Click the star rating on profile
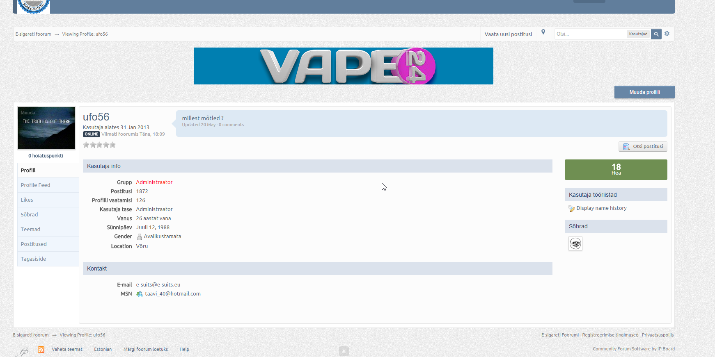Viewport: 715px width, 357px height. point(99,145)
